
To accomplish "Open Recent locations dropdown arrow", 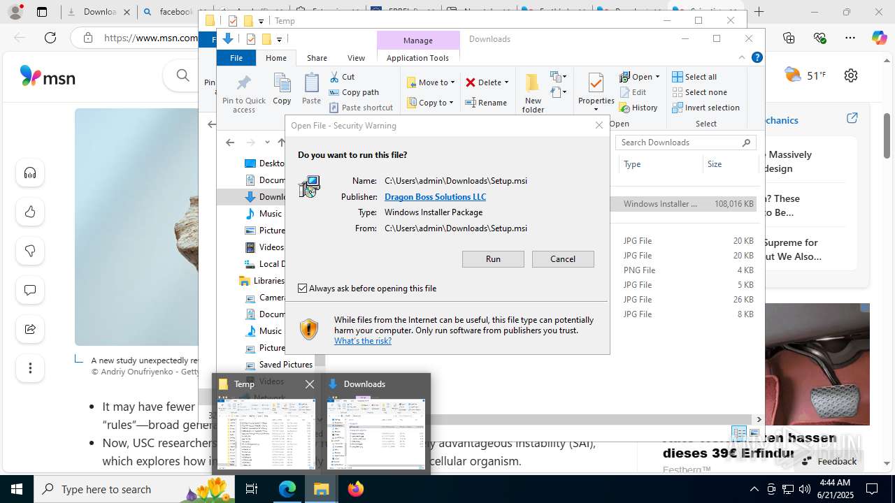I will 267,143.
